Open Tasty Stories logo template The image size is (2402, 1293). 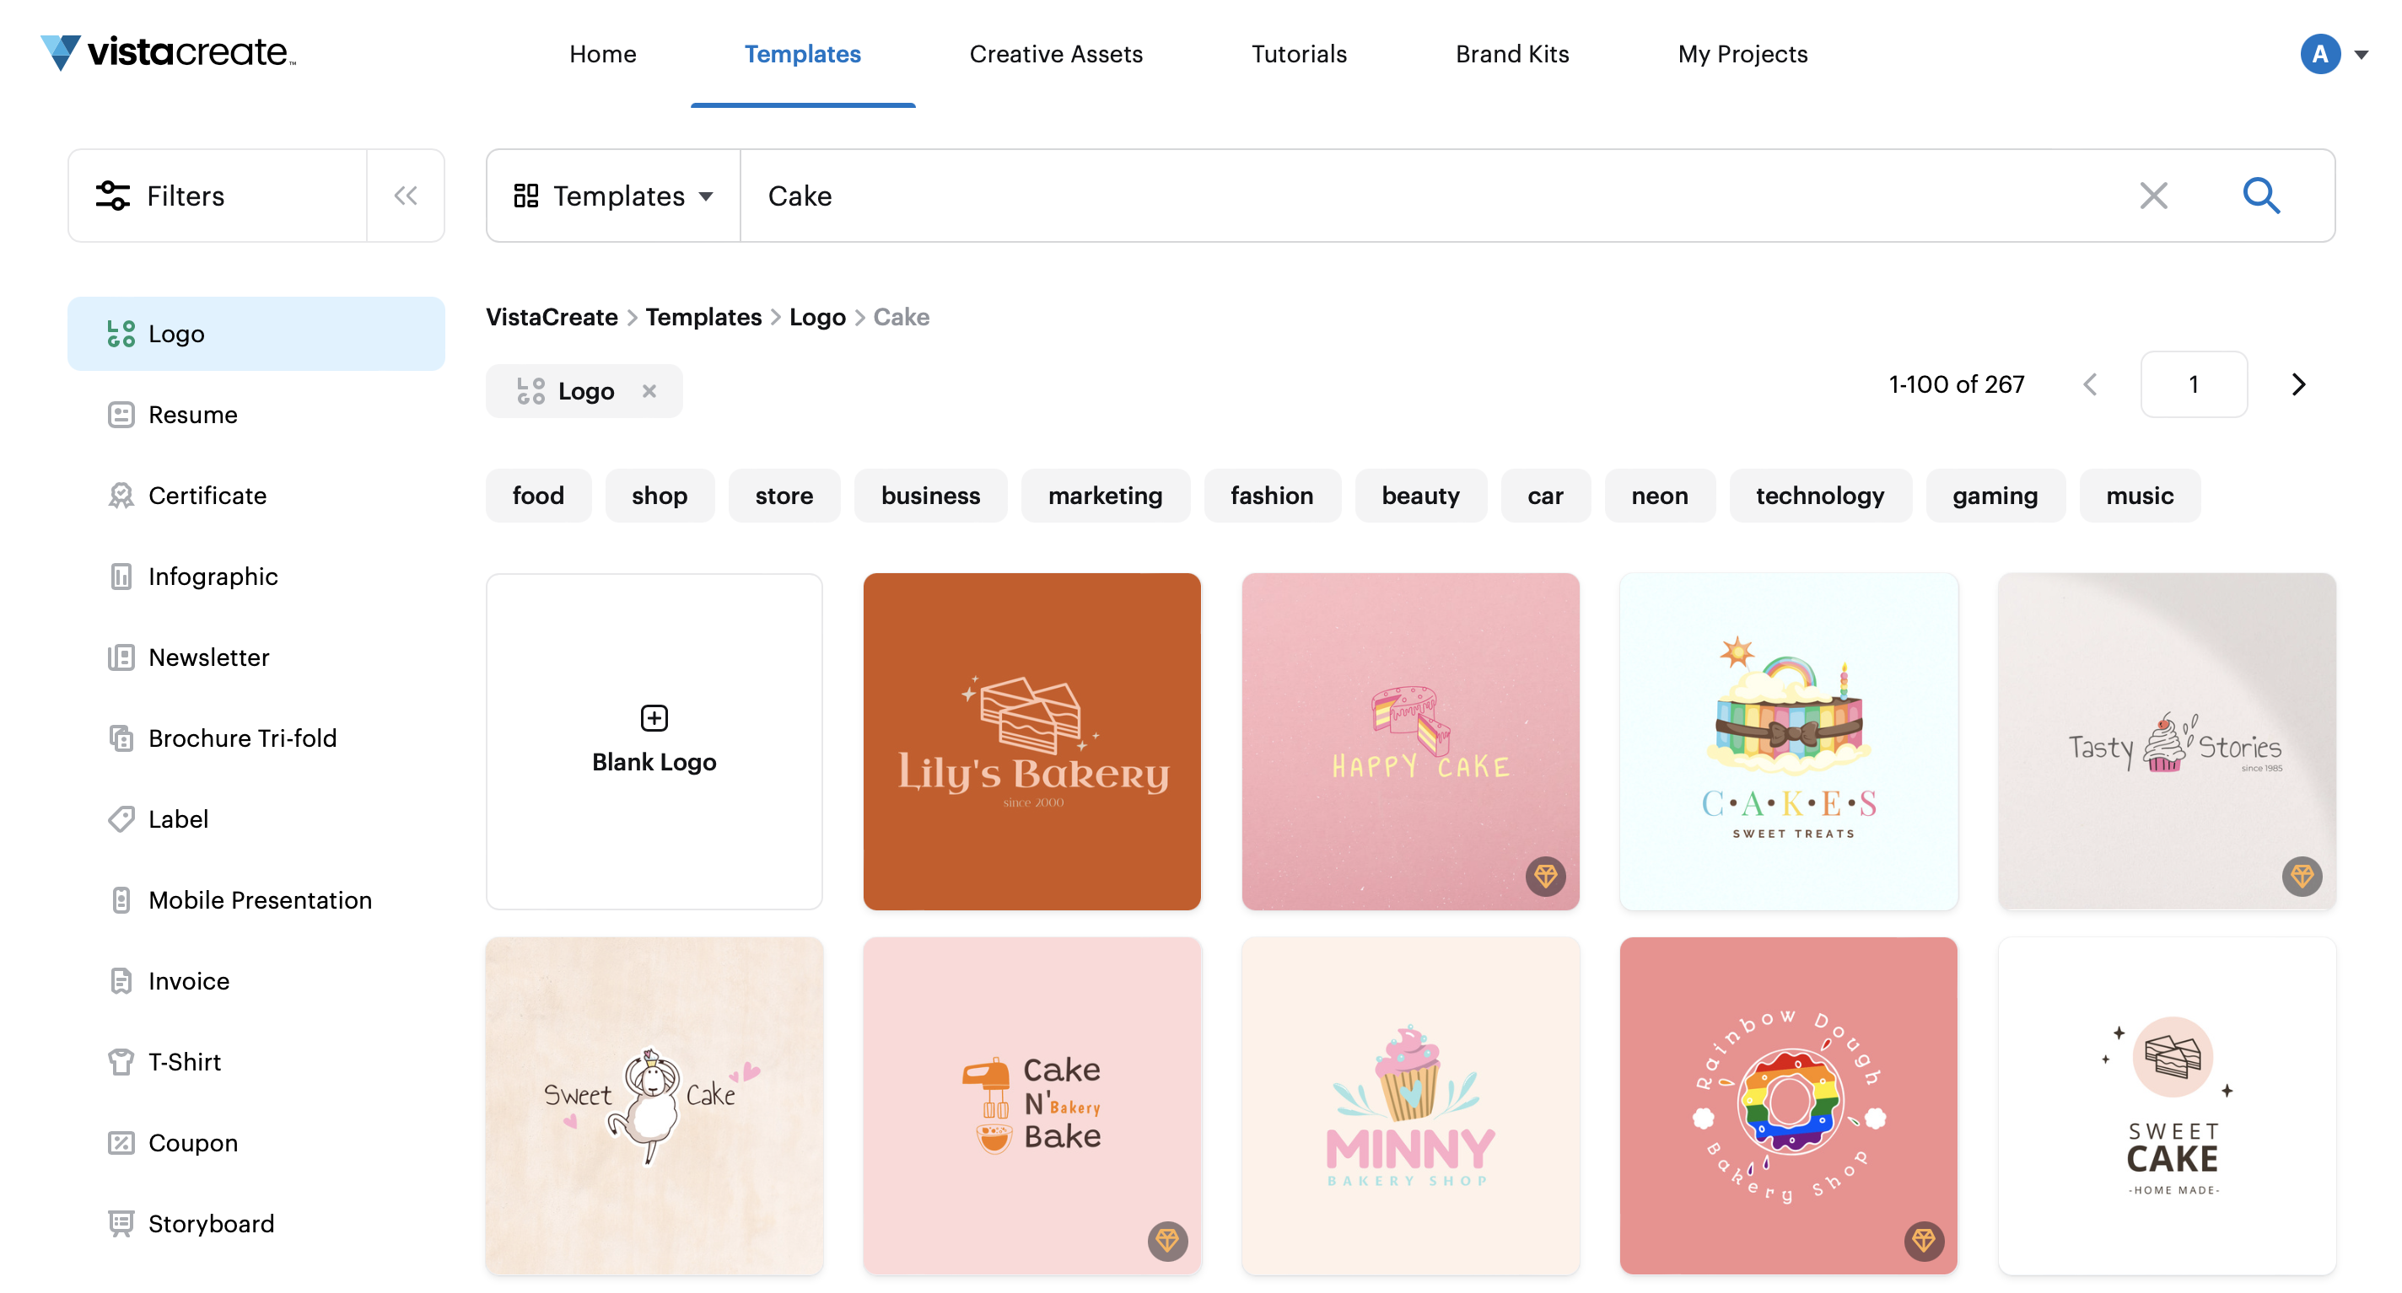[x=2166, y=741]
